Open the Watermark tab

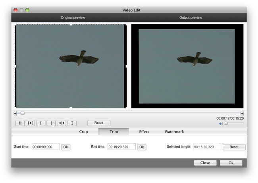tap(174, 132)
